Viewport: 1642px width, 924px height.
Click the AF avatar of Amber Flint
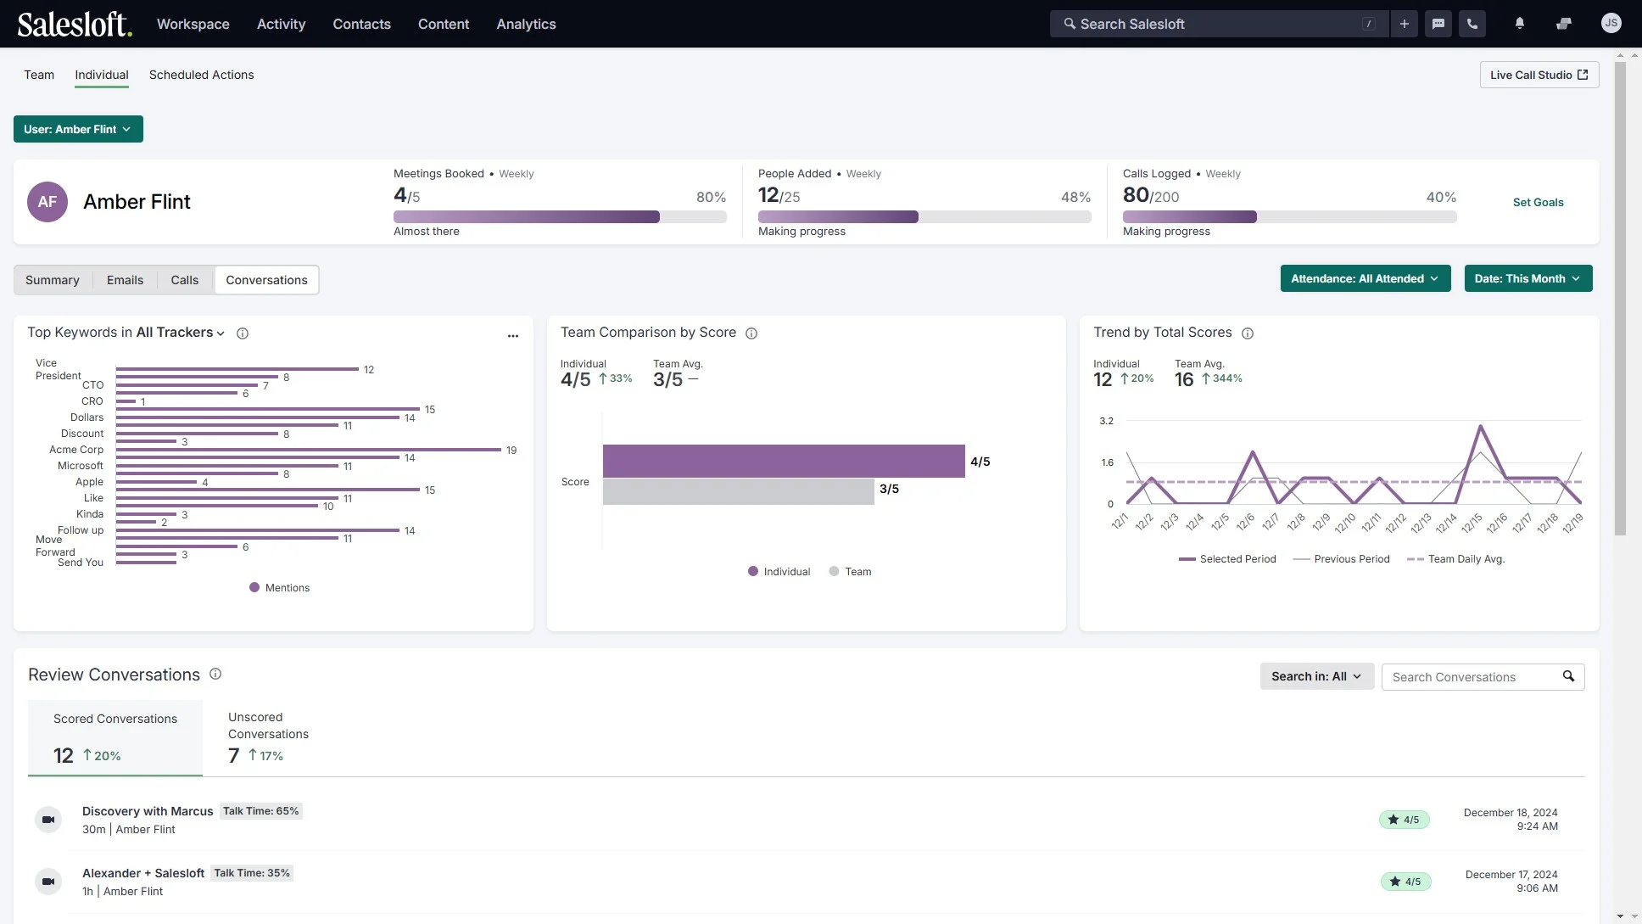pyautogui.click(x=47, y=202)
